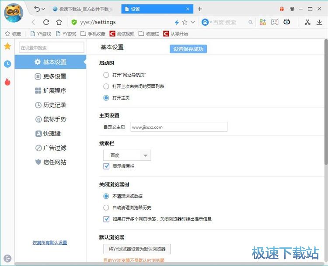The height and width of the screenshot is (266, 328).
Task: Click the 设置保存成功 notification
Action: click(x=188, y=49)
